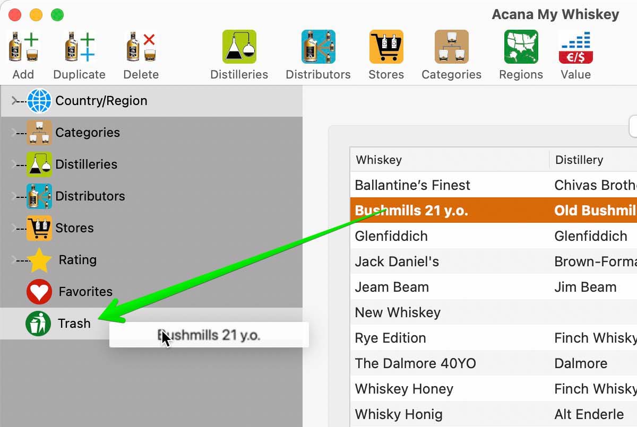Viewport: 637px width, 427px height.
Task: Click the Delete whiskey toolbar icon
Action: [141, 47]
